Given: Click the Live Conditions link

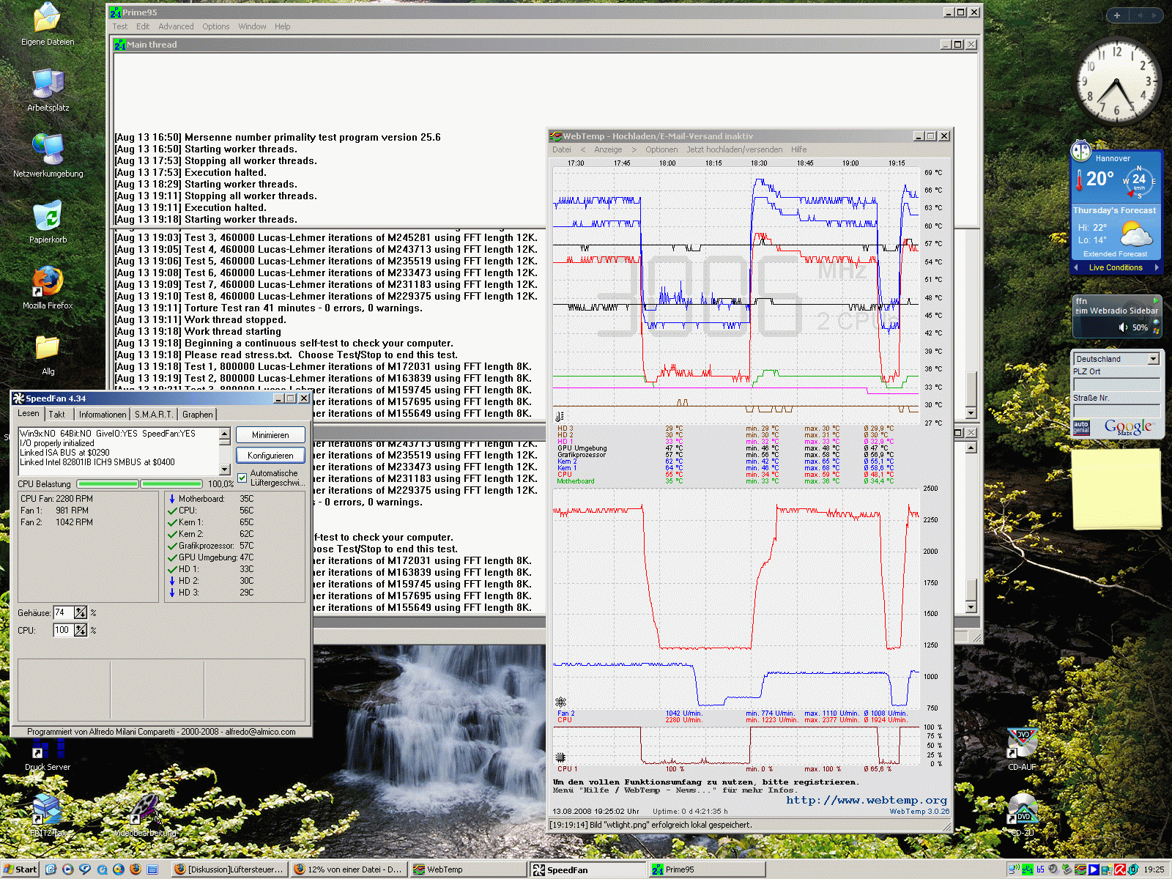Looking at the screenshot, I should pyautogui.click(x=1115, y=267).
